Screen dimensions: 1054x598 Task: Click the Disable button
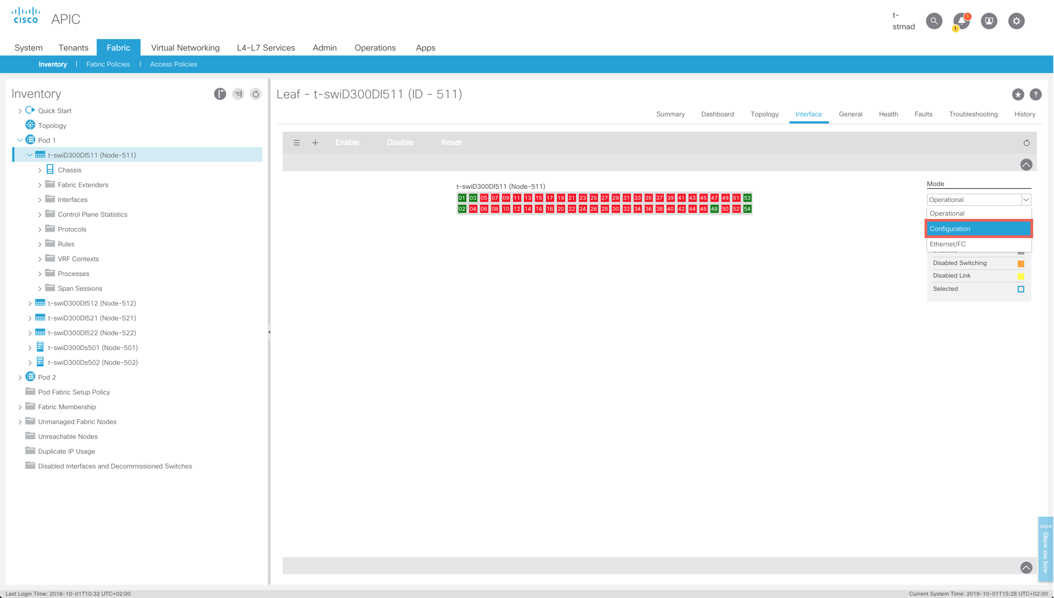399,143
